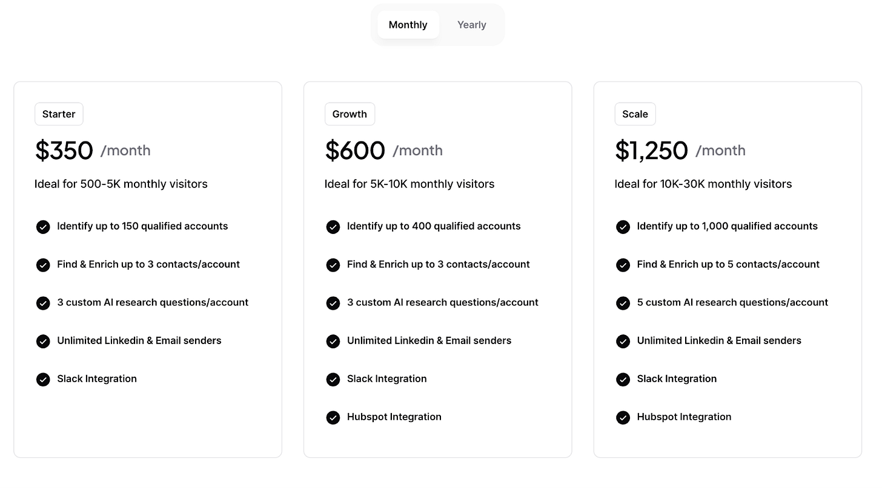Click checkmark beside 400 qualified accounts
The image size is (882, 488).
(x=333, y=227)
